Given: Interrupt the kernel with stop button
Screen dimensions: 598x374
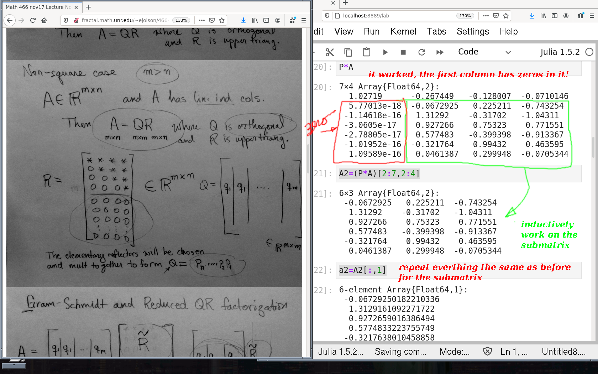Looking at the screenshot, I should tap(403, 52).
